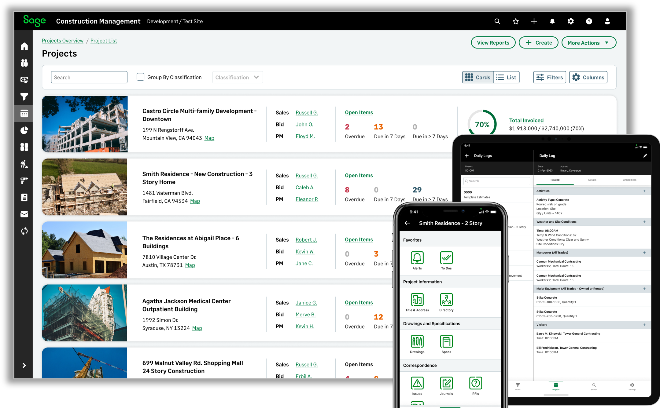
Task: Open the Castro Circle project thumbnail
Action: pyautogui.click(x=85, y=124)
